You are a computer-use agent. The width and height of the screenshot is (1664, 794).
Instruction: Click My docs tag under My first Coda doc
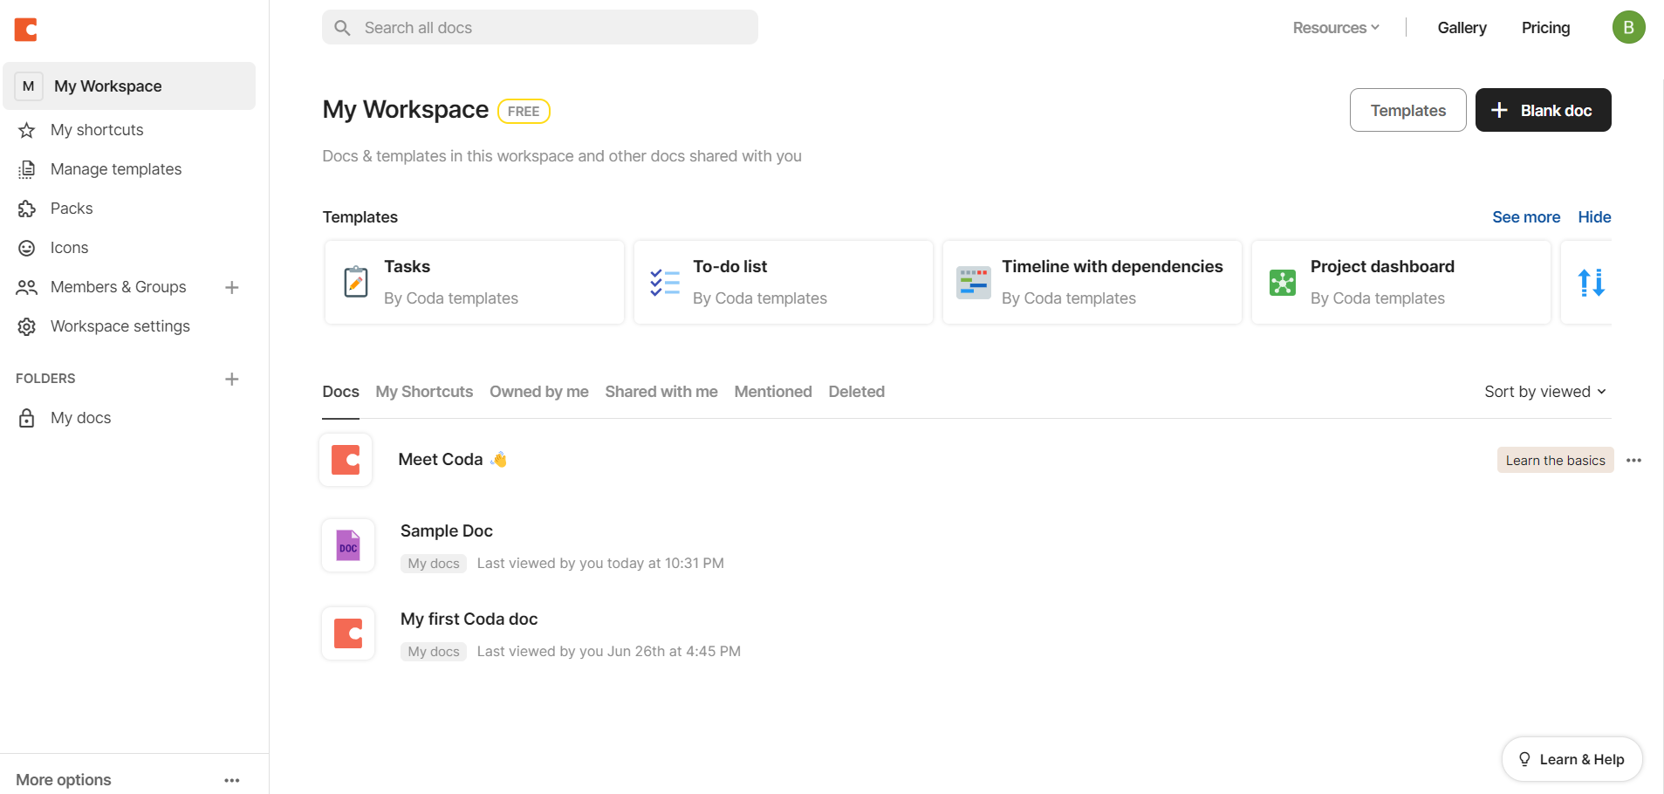434,652
